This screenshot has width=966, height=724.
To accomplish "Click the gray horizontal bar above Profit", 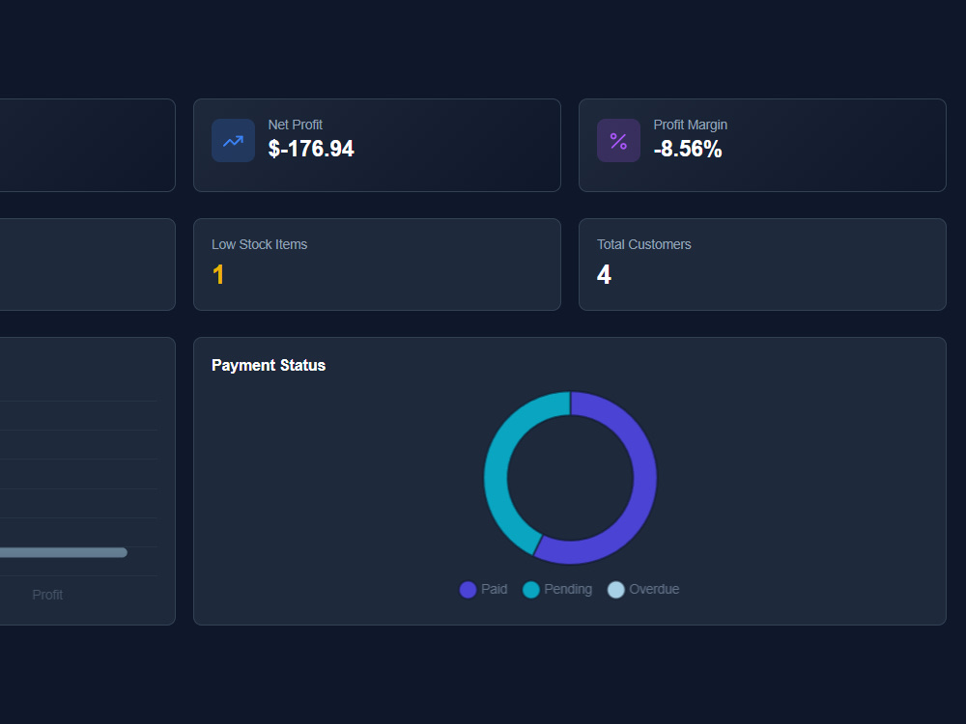I will [x=64, y=553].
